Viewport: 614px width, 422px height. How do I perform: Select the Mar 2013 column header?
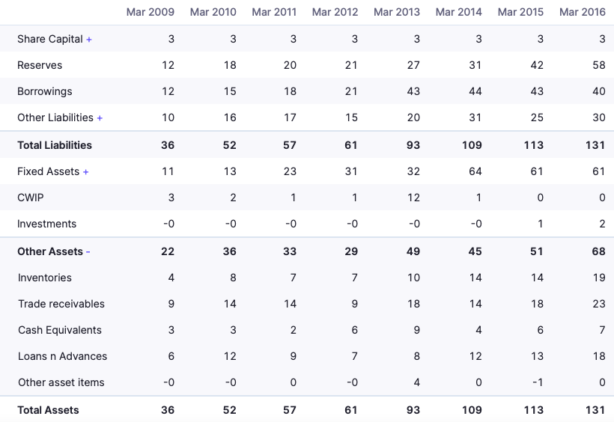pyautogui.click(x=397, y=12)
